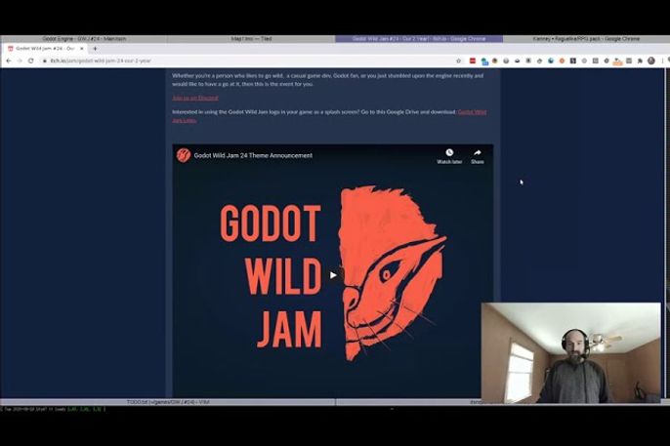The image size is (670, 446).
Task: Open the puzzle-piece Extensions menu
Action: tap(640, 61)
